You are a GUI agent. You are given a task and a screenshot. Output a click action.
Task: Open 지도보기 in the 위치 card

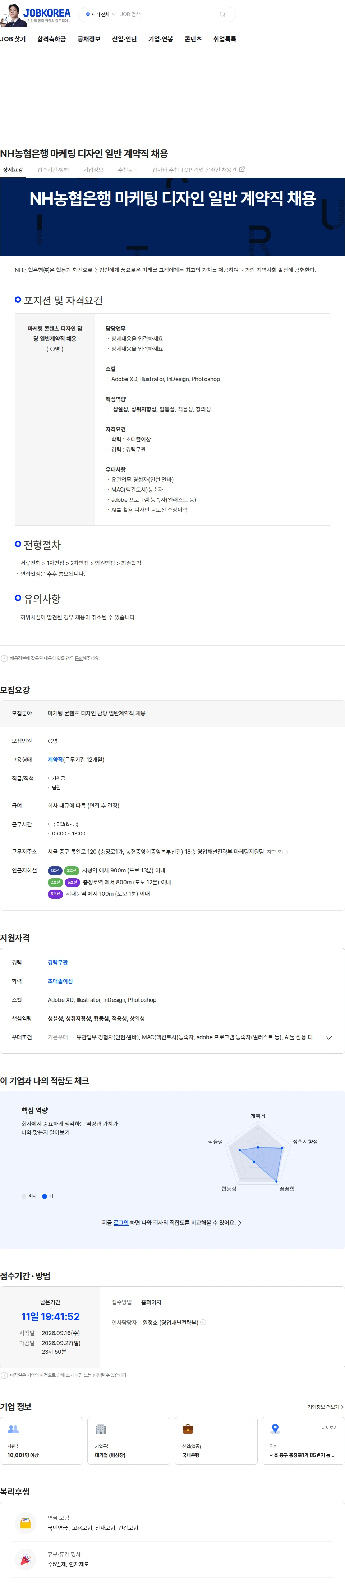tap(329, 1427)
